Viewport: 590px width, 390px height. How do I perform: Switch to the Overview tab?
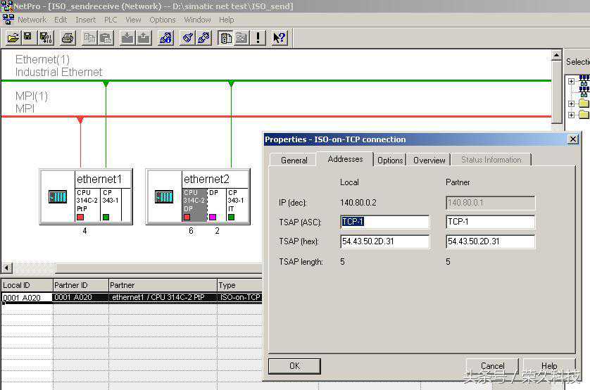(429, 160)
